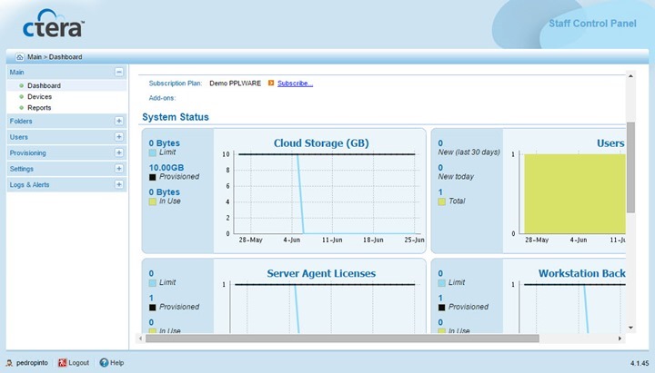Click the pedropinto username
The width and height of the screenshot is (655, 373).
tap(32, 363)
